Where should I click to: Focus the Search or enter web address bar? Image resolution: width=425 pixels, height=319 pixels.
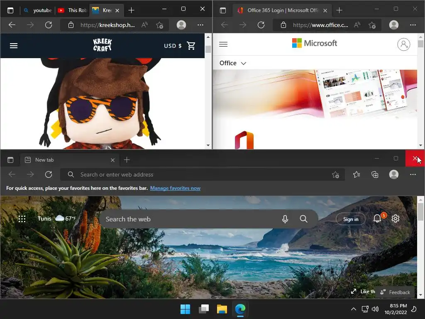[x=202, y=174]
